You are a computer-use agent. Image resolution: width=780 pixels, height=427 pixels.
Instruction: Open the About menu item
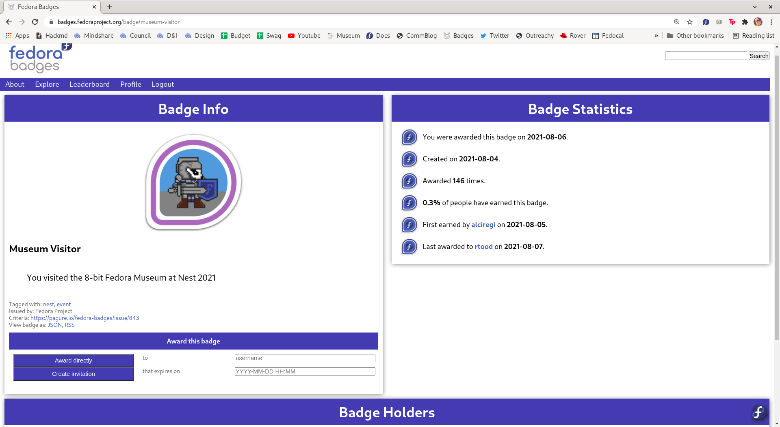tap(15, 84)
